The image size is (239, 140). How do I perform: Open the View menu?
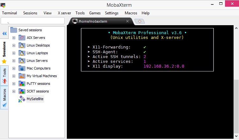(47, 13)
